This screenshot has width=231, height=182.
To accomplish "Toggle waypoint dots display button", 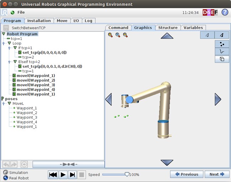I will click(222, 44).
